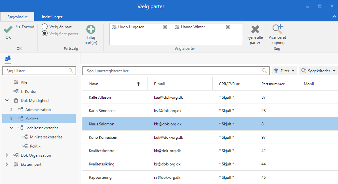Collapse the Ledelsessekretariat node
The image size is (338, 184).
click(11, 128)
